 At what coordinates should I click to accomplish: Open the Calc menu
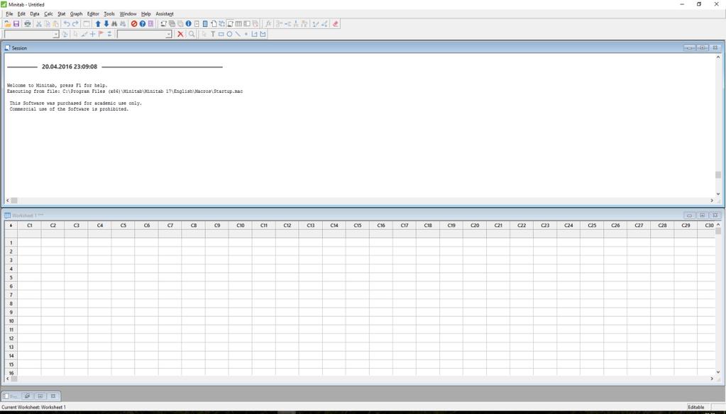click(x=48, y=14)
